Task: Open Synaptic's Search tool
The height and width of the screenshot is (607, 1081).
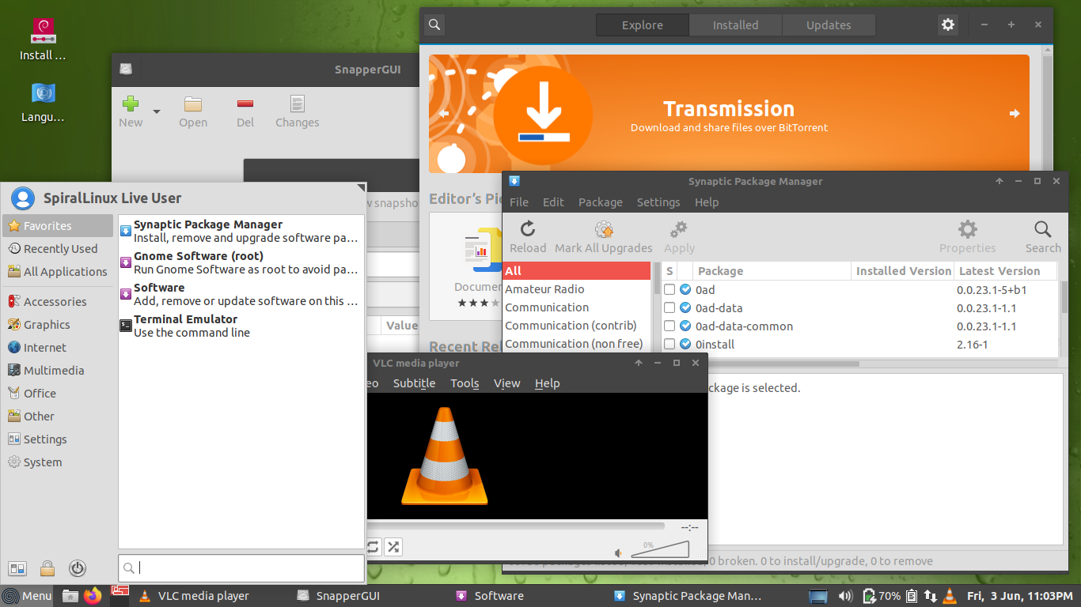Action: (x=1041, y=234)
